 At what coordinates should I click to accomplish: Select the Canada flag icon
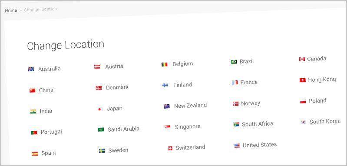302,59
